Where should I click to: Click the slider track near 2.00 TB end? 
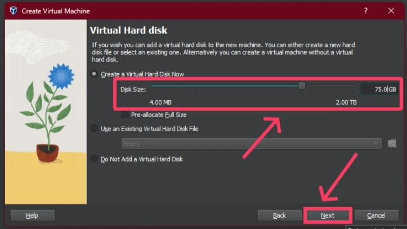pyautogui.click(x=351, y=85)
